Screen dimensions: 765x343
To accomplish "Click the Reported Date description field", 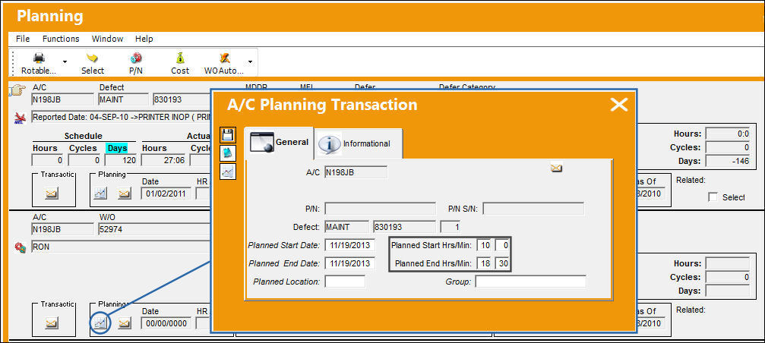I will point(121,118).
